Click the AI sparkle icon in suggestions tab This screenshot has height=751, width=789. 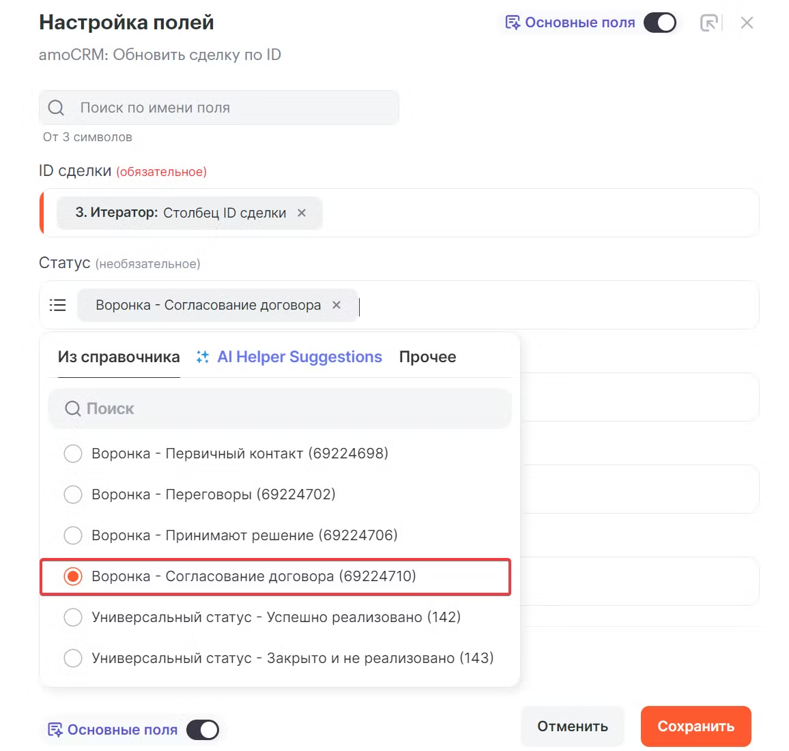[203, 357]
